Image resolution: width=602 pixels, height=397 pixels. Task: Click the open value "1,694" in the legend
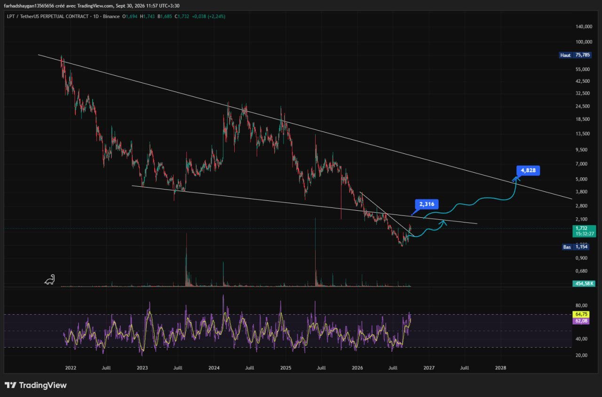[132, 16]
